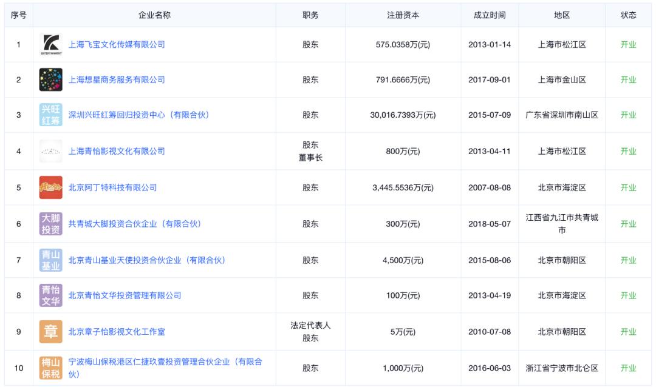Screen dimensions: 656x387
Task: Open 宁波梅山保税港区仁捷玖壹投资管理 link
Action: 165,368
